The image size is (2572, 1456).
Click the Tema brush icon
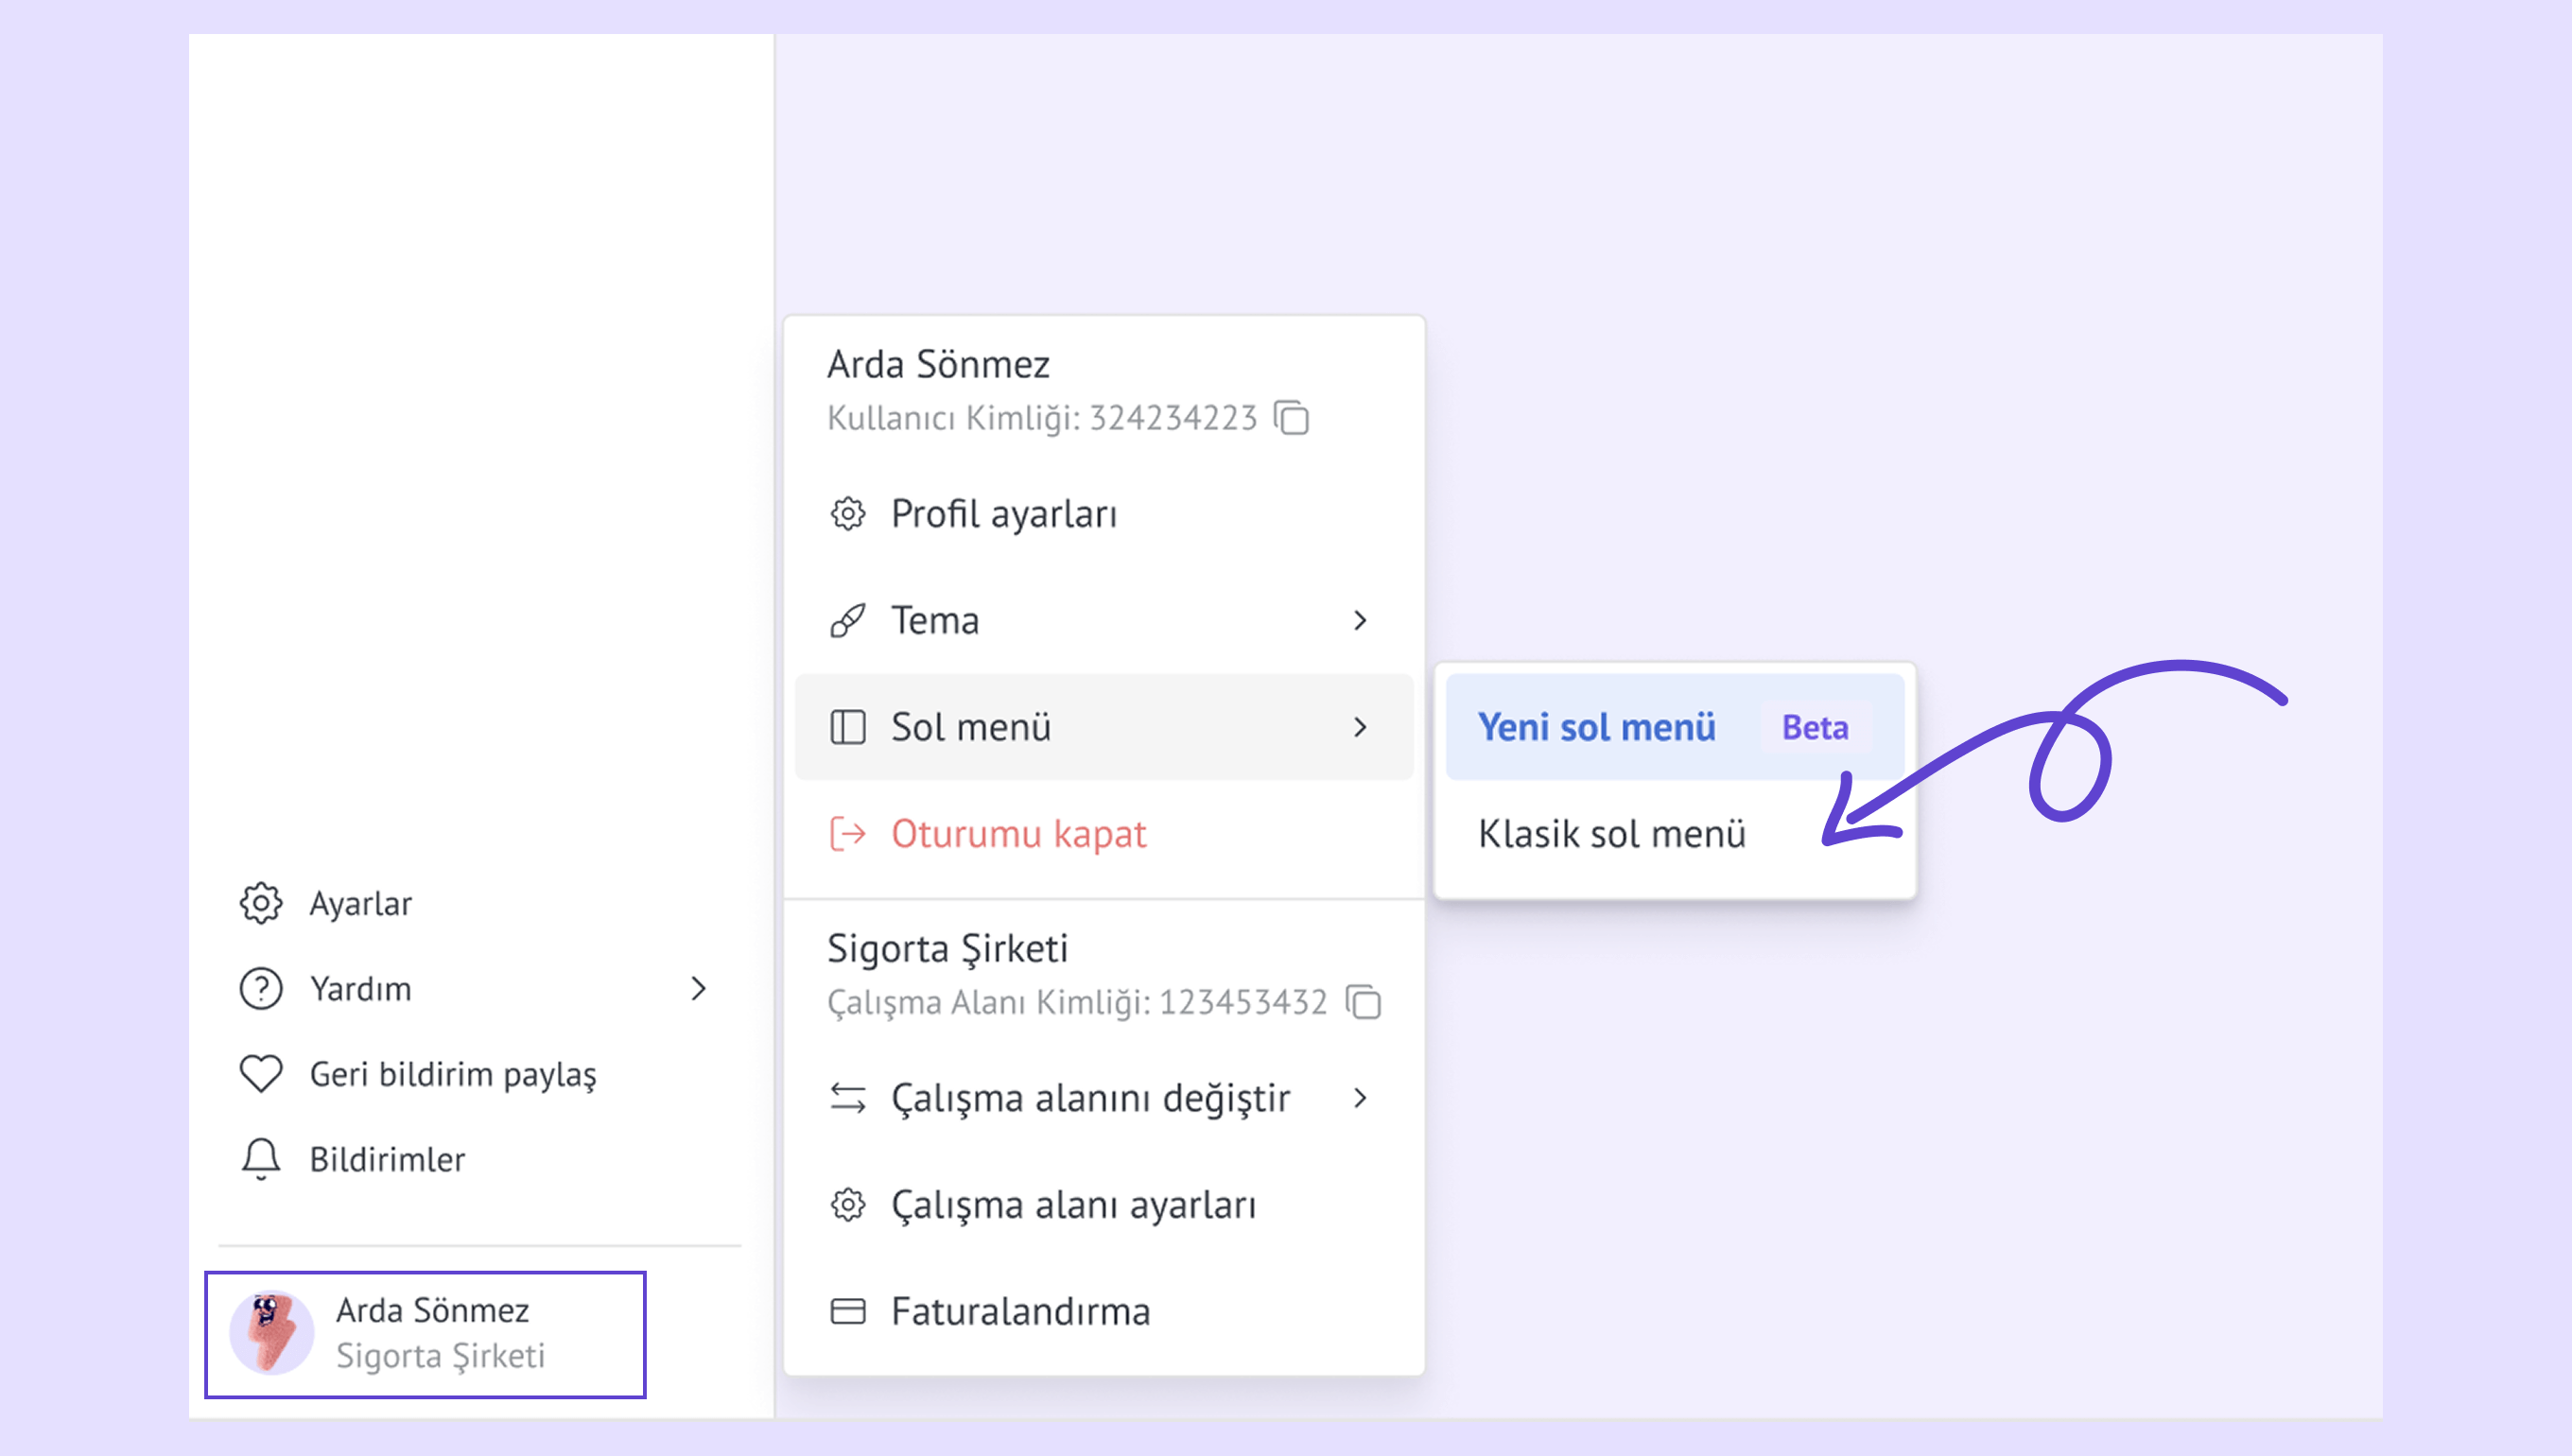coord(847,621)
